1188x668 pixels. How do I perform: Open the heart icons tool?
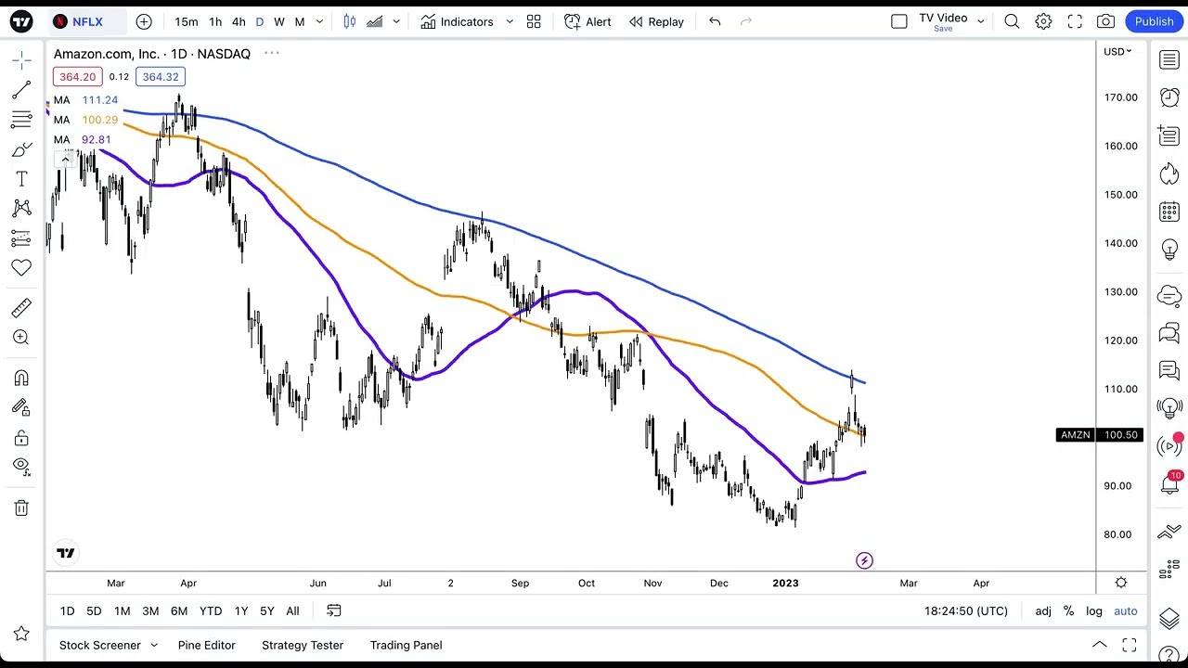pos(21,268)
